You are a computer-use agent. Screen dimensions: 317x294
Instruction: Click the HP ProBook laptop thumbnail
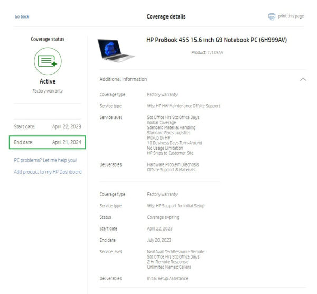[116, 51]
